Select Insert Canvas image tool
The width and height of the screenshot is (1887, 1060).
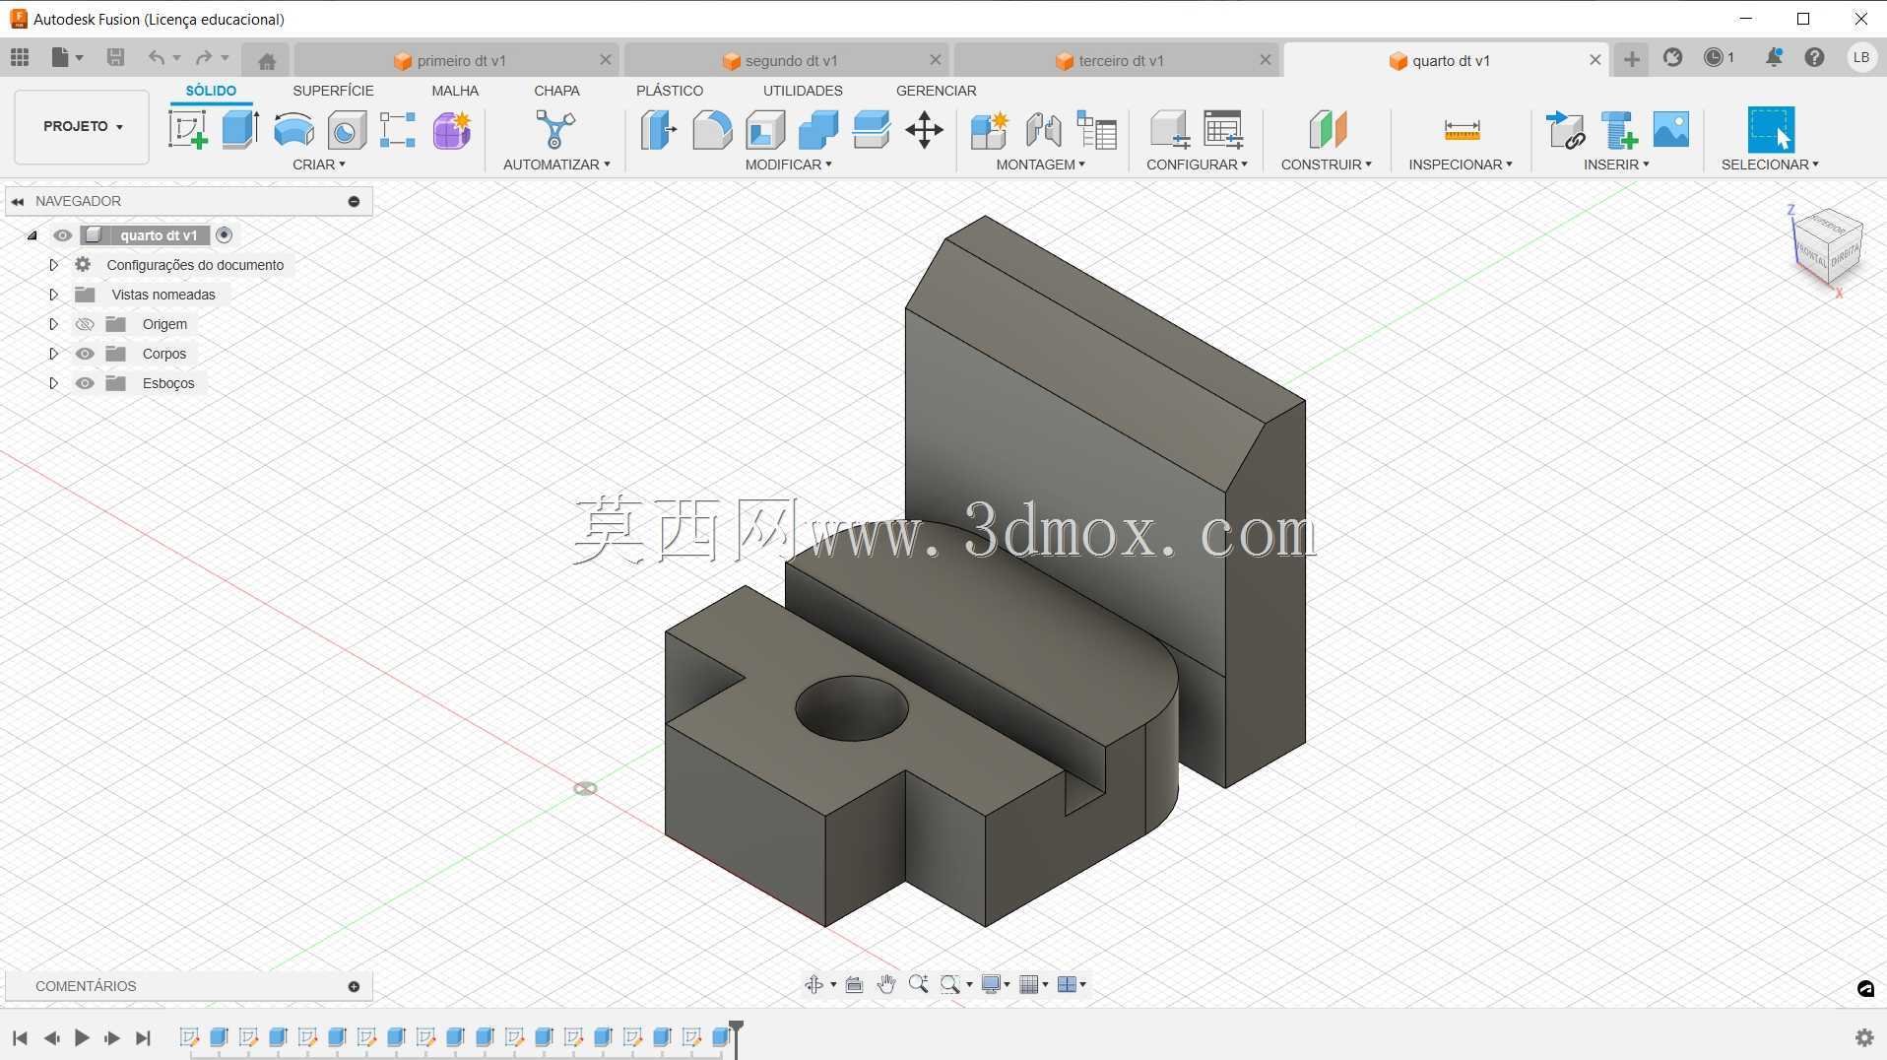coord(1671,130)
